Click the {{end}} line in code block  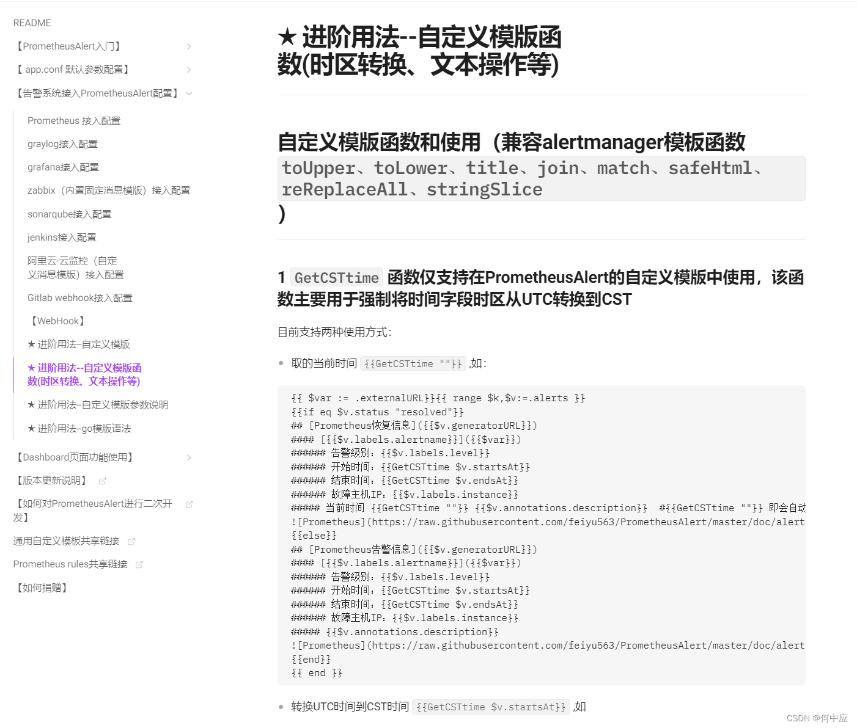[311, 660]
